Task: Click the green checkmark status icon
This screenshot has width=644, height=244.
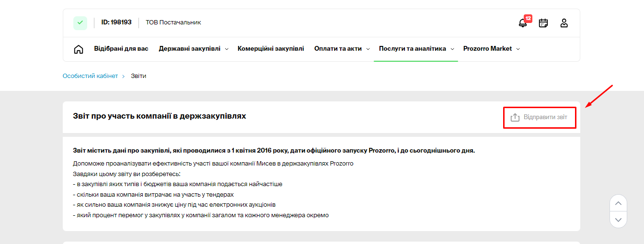Action: click(x=80, y=22)
